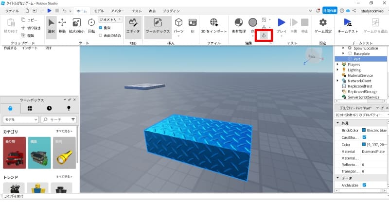Click the filter icon in Toolbox search
The image size is (389, 203).
(73, 119)
